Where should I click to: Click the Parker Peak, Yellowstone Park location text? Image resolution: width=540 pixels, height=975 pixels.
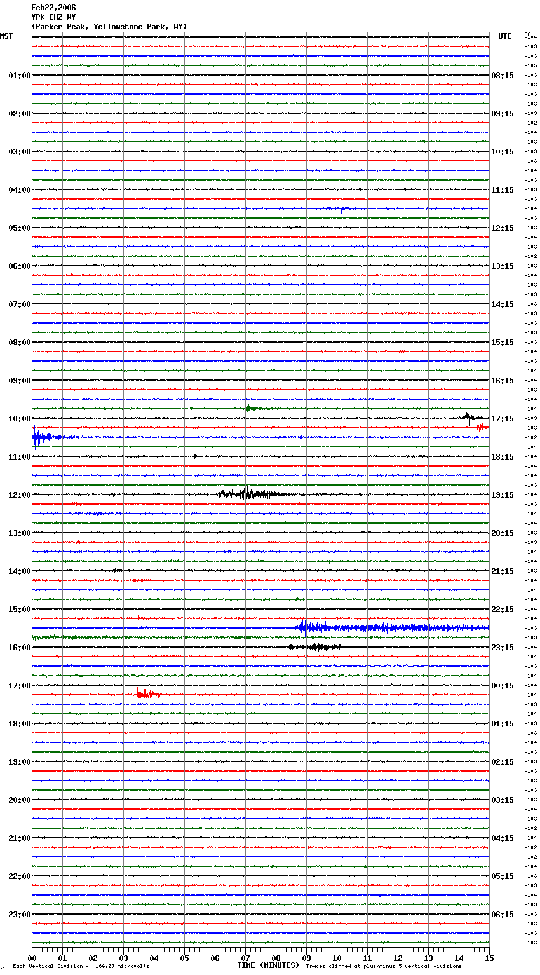(x=109, y=27)
